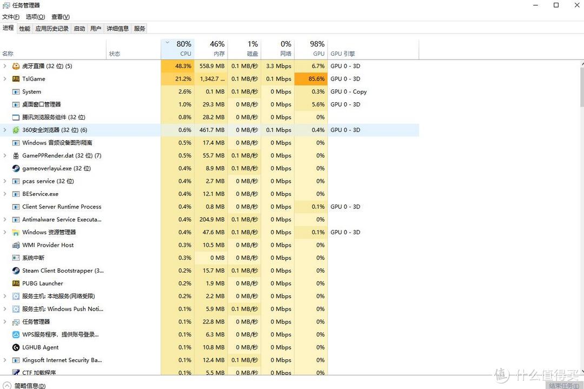Viewport: 584px width, 389px height.
Task: Sort by the 内存 column header
Action: pos(211,49)
